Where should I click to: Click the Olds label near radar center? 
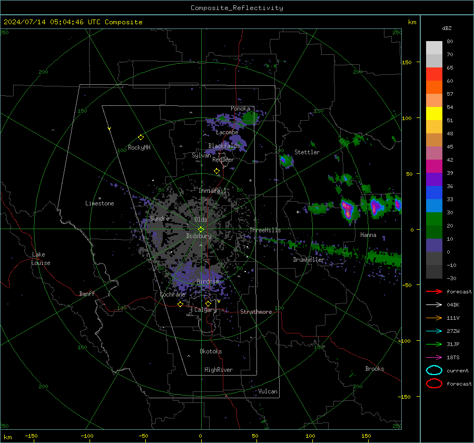point(201,220)
